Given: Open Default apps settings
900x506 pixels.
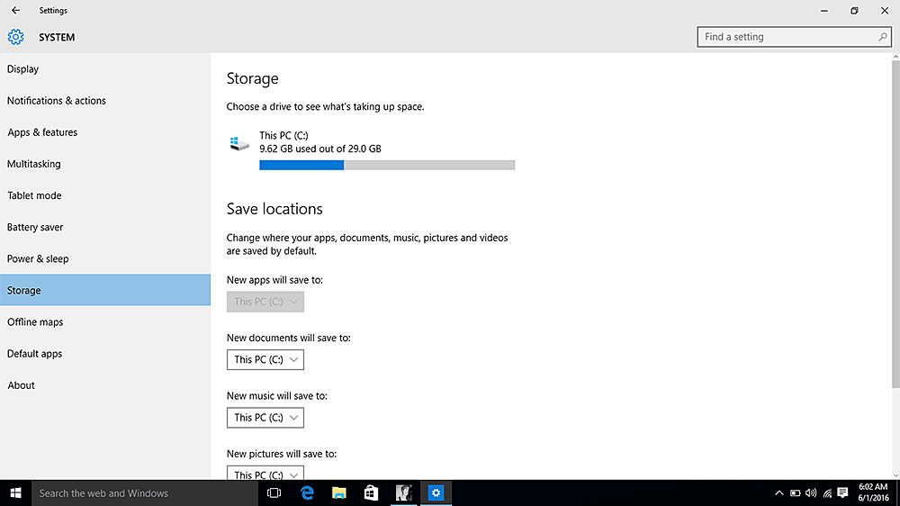Looking at the screenshot, I should 105,353.
